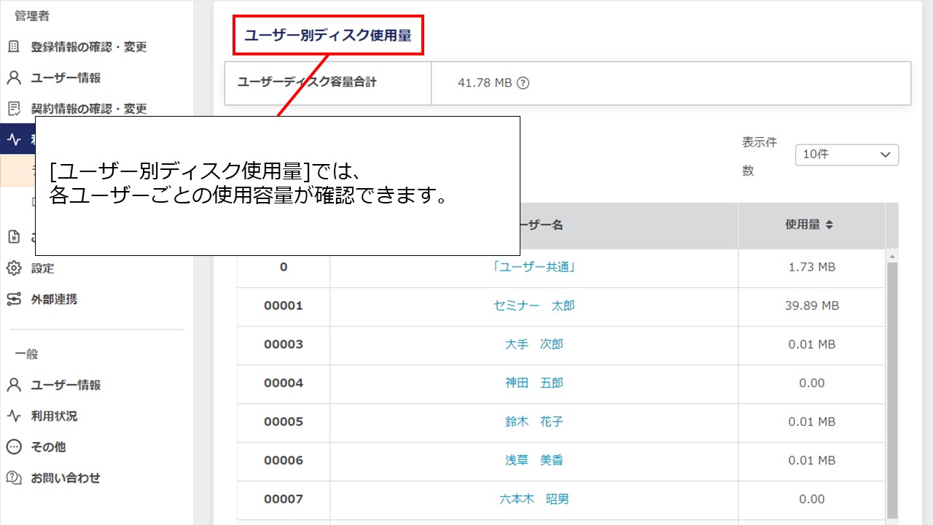Click the admin ユーザー情報 person icon
The height and width of the screenshot is (525, 933).
14,78
